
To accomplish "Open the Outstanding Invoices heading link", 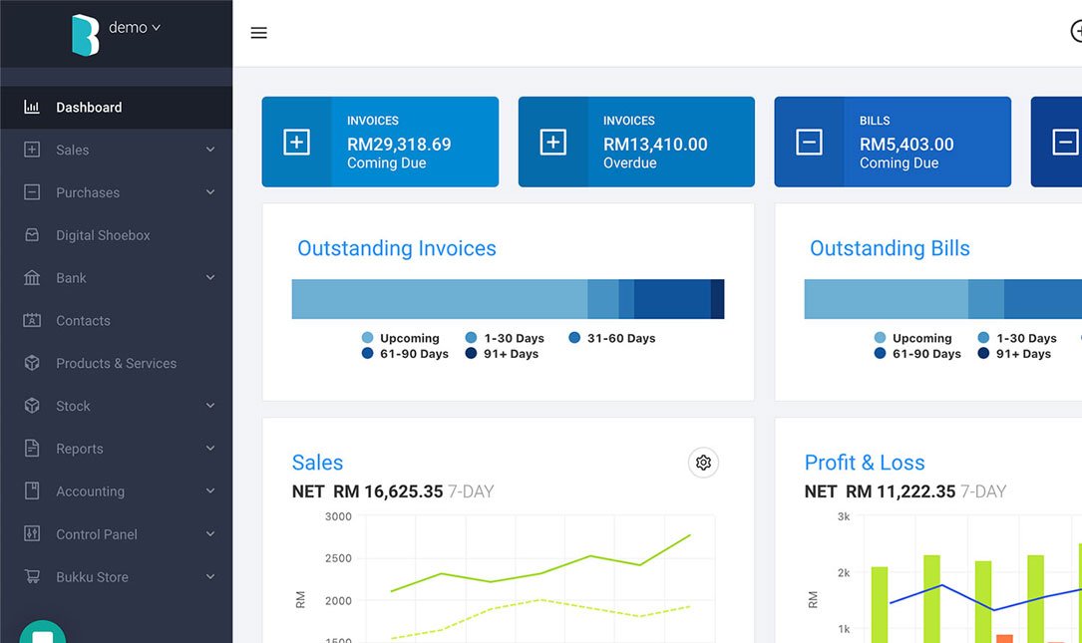I will point(397,248).
